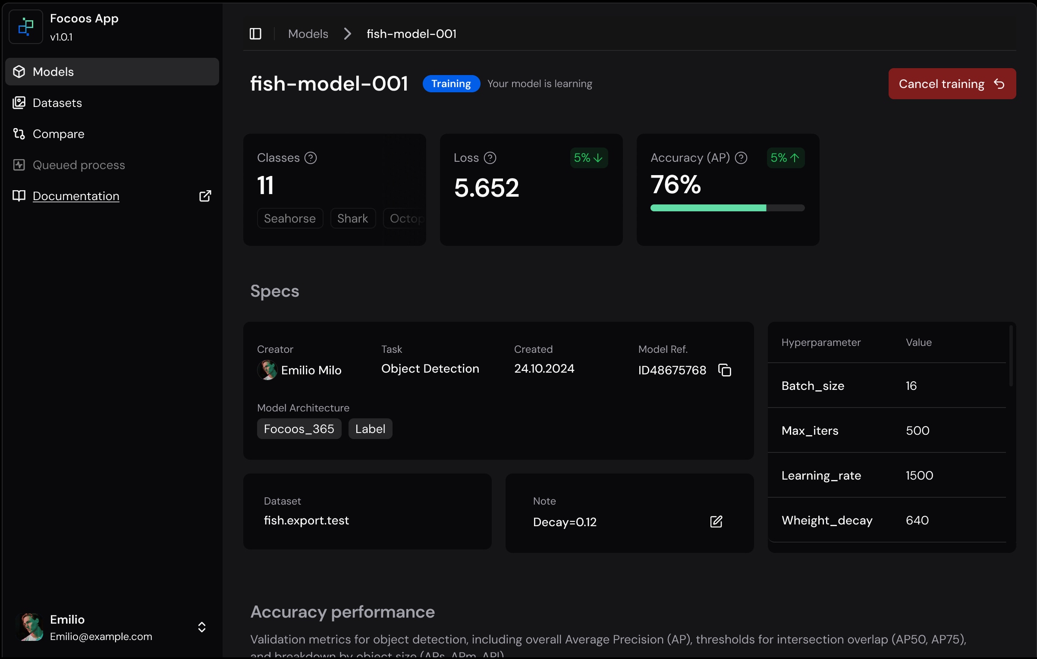
Task: Click the Accuracy progress bar
Action: pyautogui.click(x=727, y=208)
